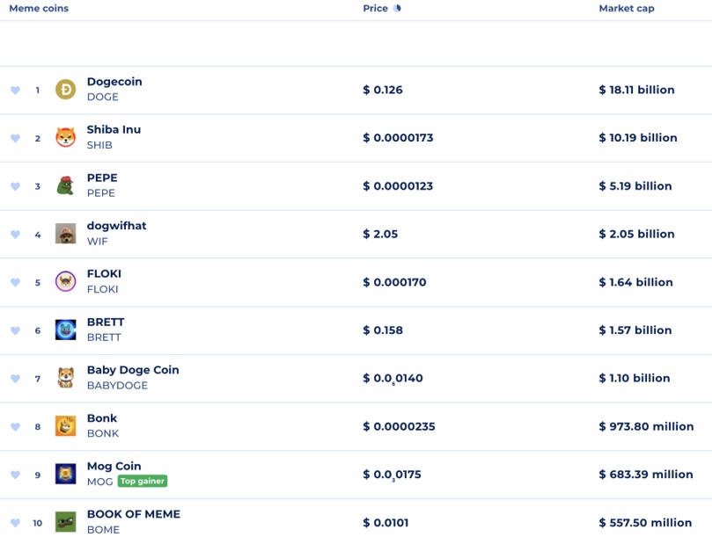712x544 pixels.
Task: Click the icon beside the Price header
Action: [397, 9]
